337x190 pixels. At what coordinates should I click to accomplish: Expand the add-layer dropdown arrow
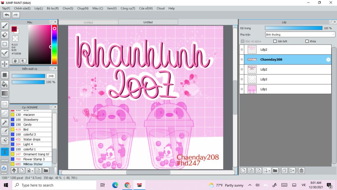269,171
